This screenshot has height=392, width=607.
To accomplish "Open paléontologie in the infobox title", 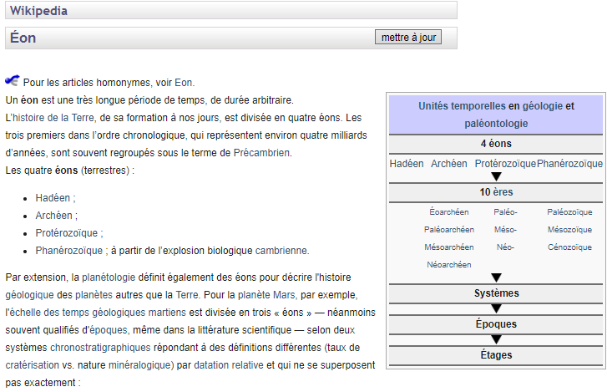I will 495,123.
